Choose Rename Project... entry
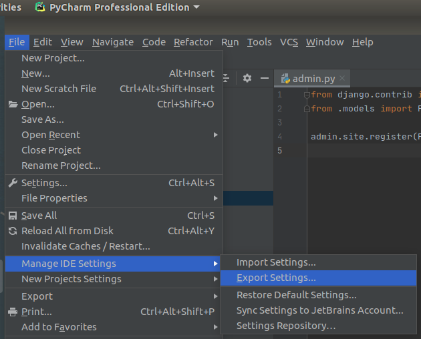This screenshot has width=421, height=339. click(x=114, y=165)
